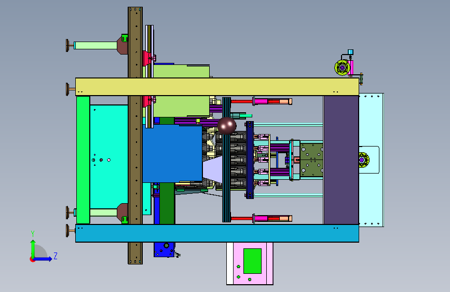
Task: Select the lavender cone-shaped part
Action: (212, 169)
